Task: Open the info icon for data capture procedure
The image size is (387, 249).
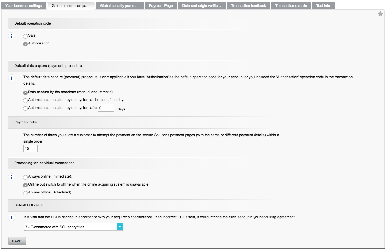Action: point(11,78)
